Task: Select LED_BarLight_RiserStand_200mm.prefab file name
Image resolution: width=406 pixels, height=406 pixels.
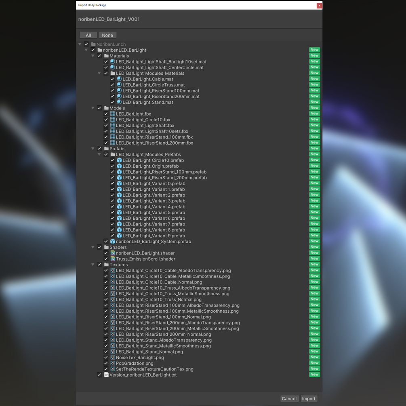Action: 165,178
